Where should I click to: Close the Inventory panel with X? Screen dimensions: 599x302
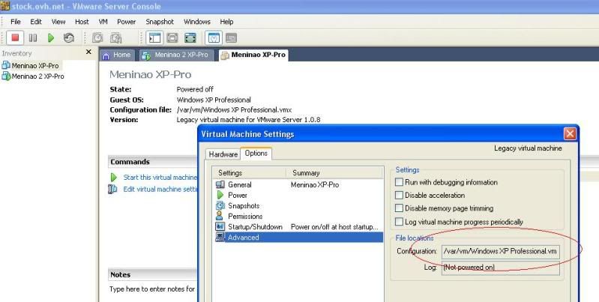[88, 52]
